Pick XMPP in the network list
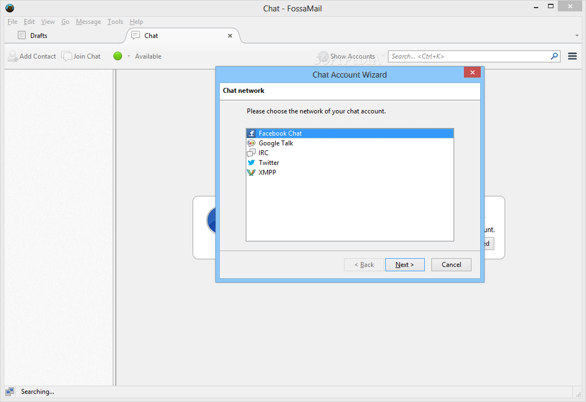Viewport: 586px width, 402px height. (350, 172)
